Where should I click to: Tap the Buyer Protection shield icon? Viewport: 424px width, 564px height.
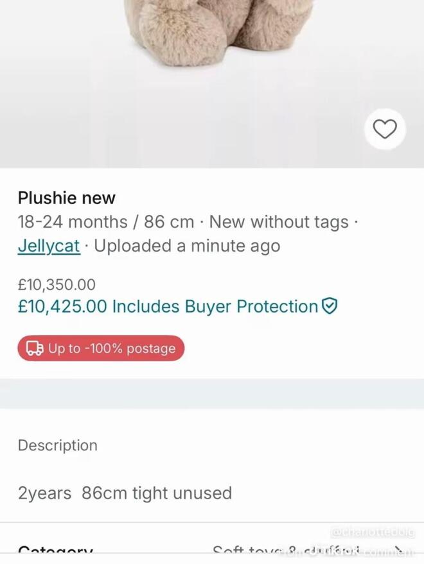[x=330, y=306]
